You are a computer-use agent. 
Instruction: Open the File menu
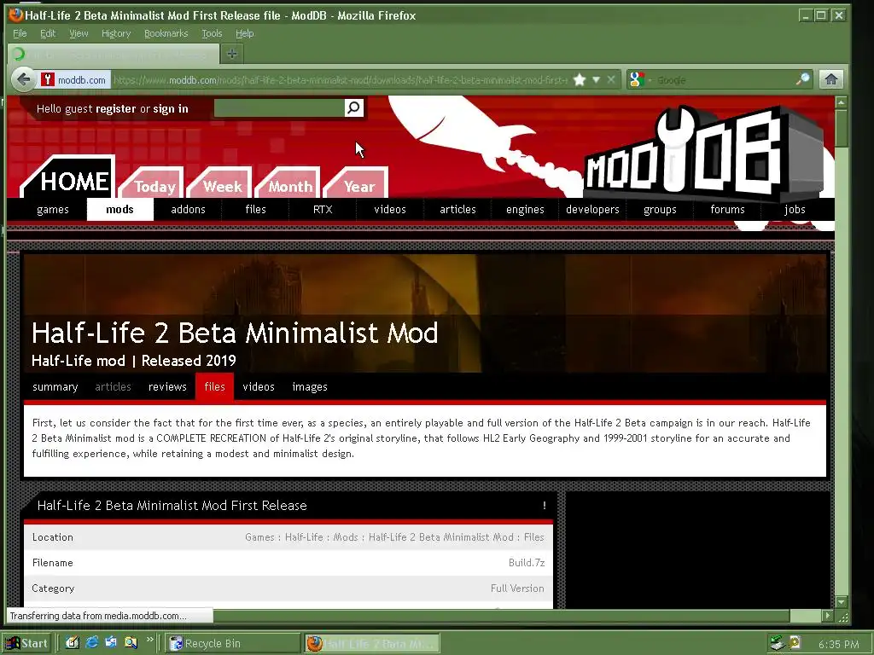tap(20, 33)
